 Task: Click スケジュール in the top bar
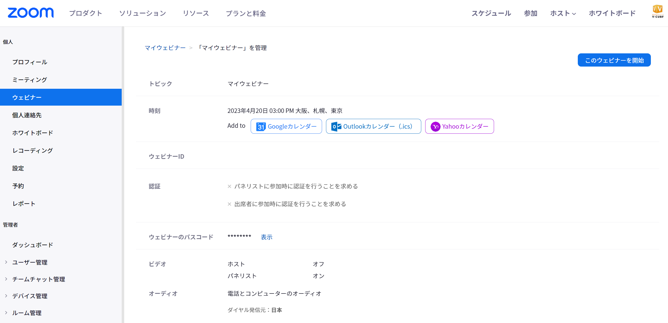491,13
